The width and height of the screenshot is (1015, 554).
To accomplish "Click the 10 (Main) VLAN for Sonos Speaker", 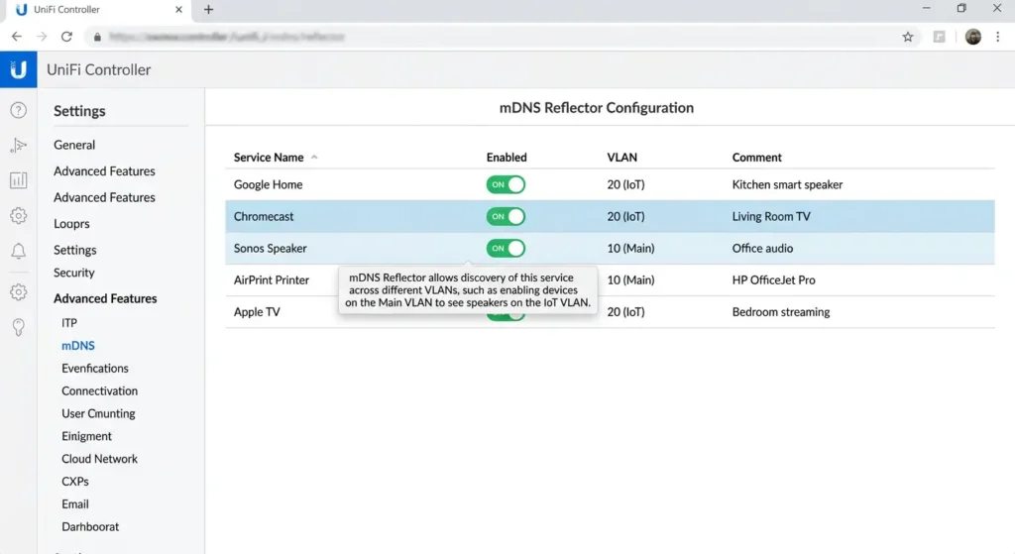I will tap(630, 248).
